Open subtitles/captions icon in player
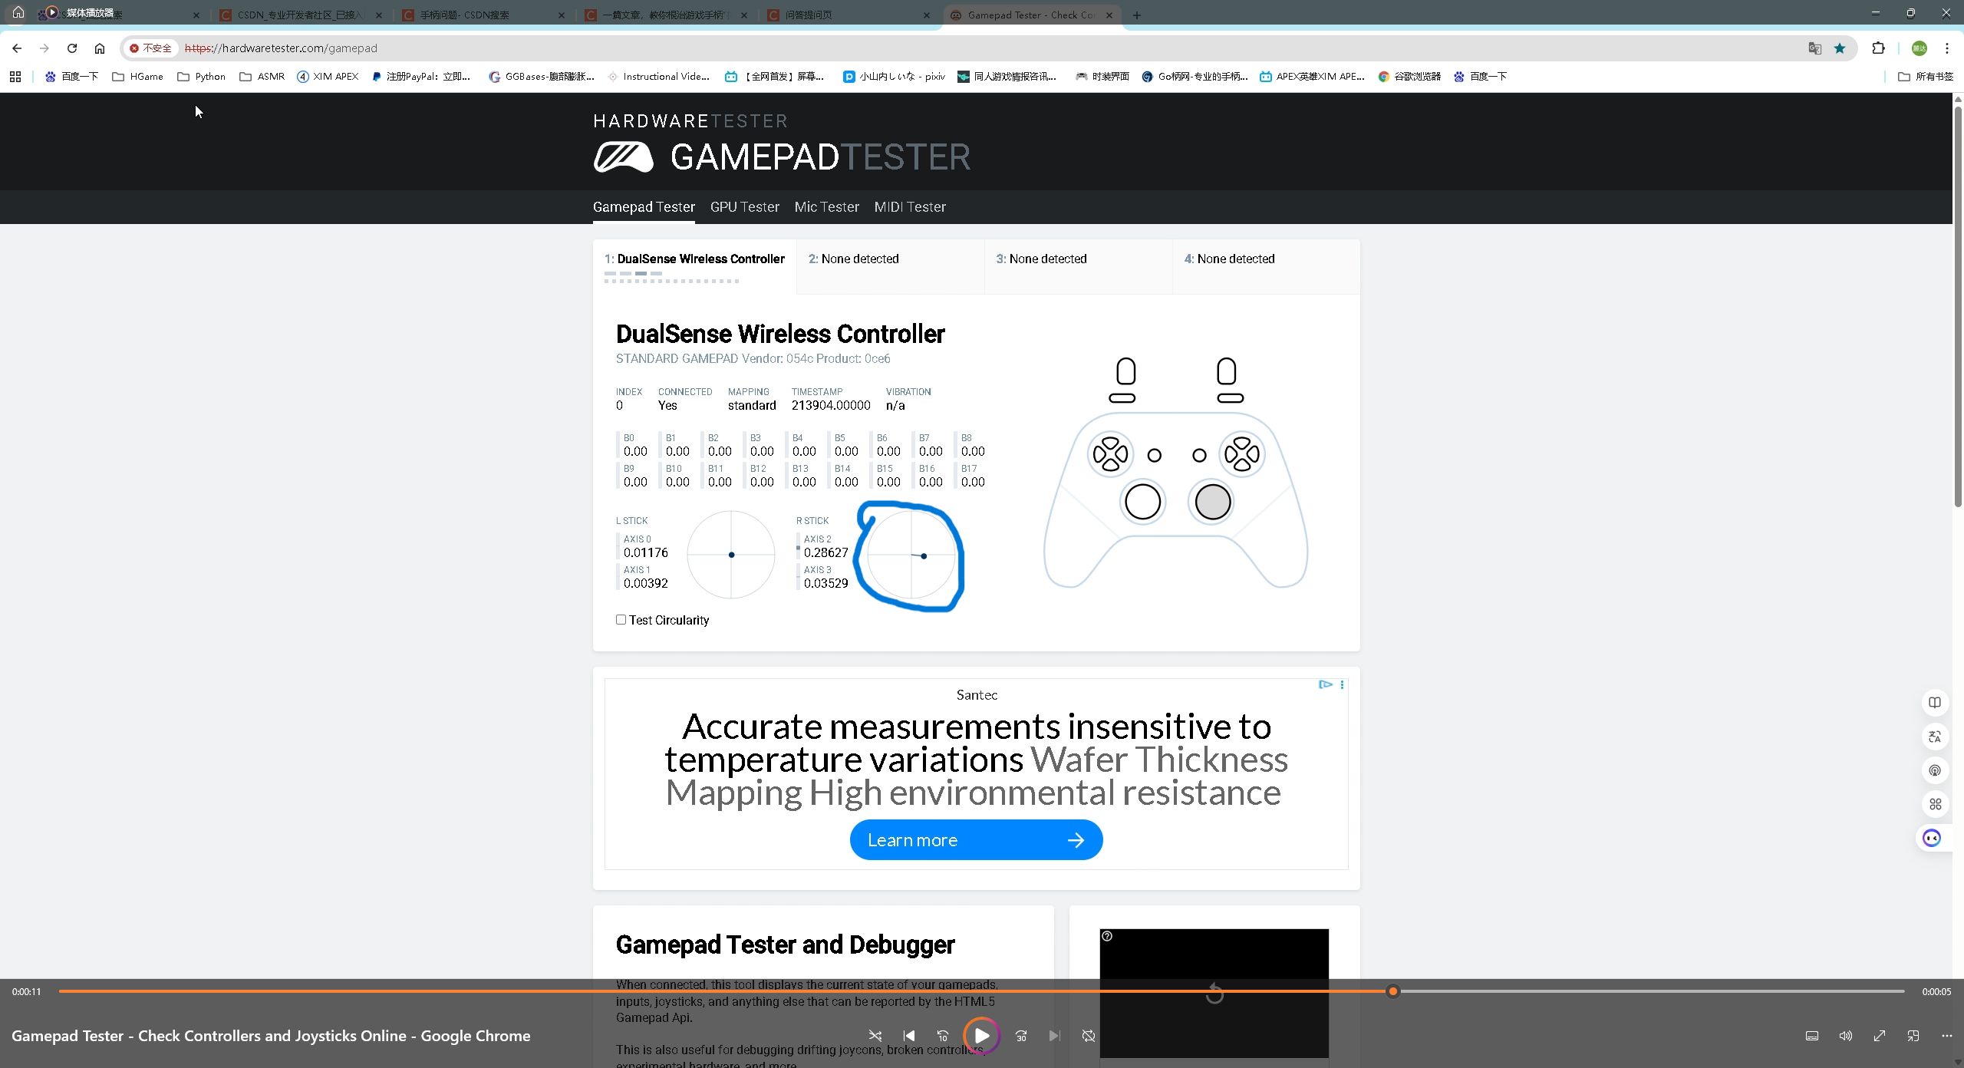This screenshot has height=1068, width=1964. click(x=1811, y=1036)
